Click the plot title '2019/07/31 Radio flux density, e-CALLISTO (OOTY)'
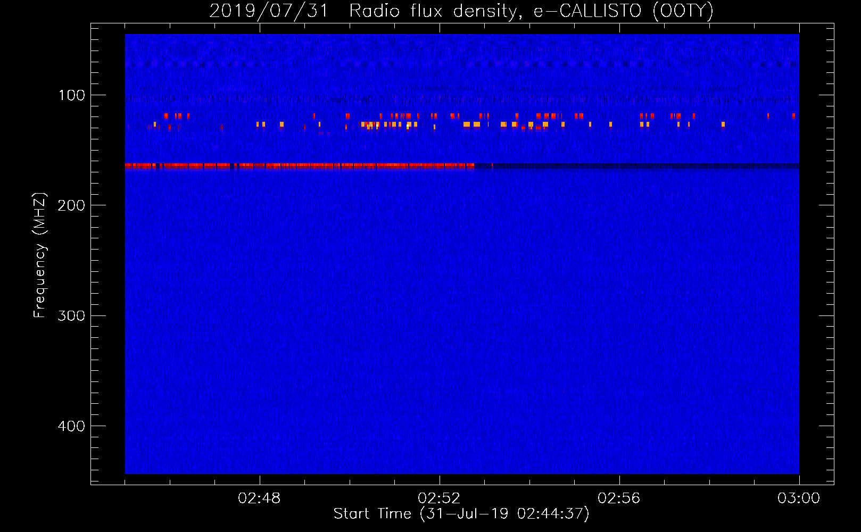 (x=461, y=11)
